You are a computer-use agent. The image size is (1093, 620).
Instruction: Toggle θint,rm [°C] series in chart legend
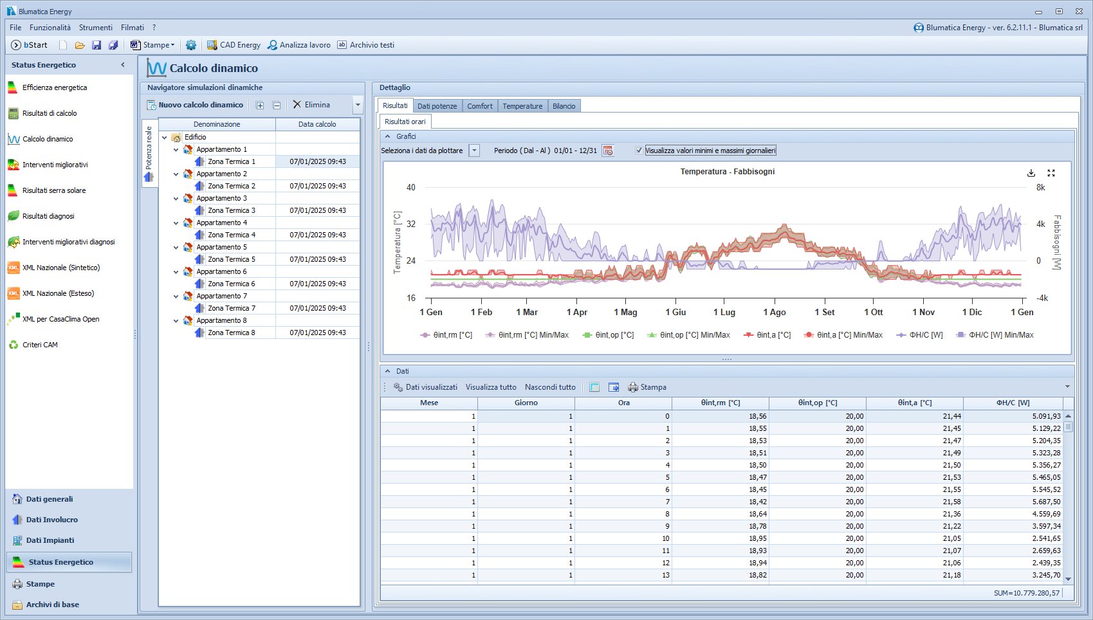pyautogui.click(x=446, y=335)
